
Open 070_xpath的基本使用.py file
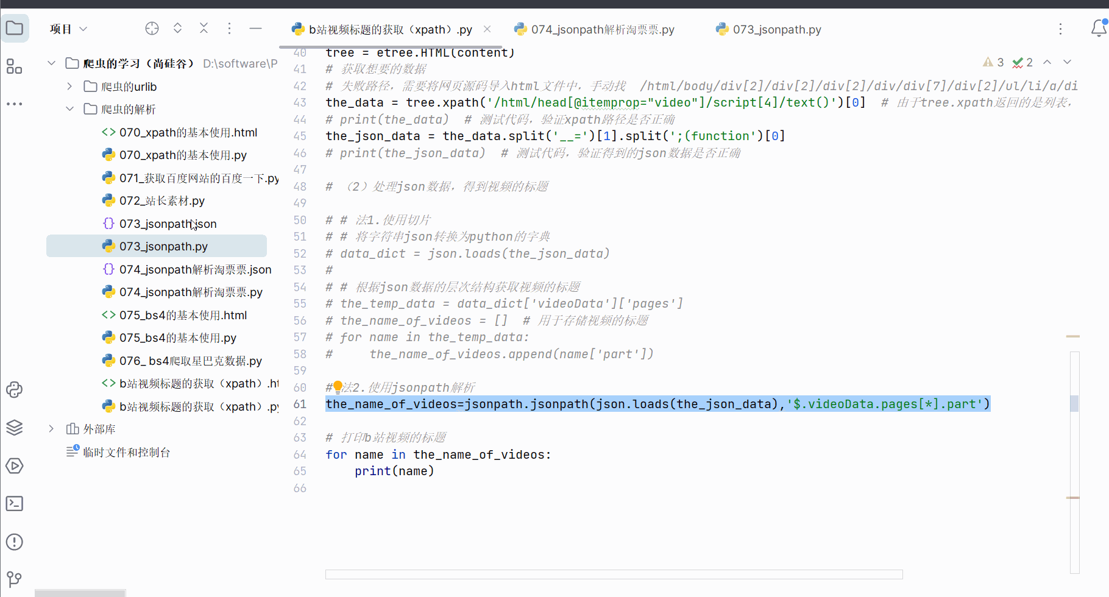183,155
